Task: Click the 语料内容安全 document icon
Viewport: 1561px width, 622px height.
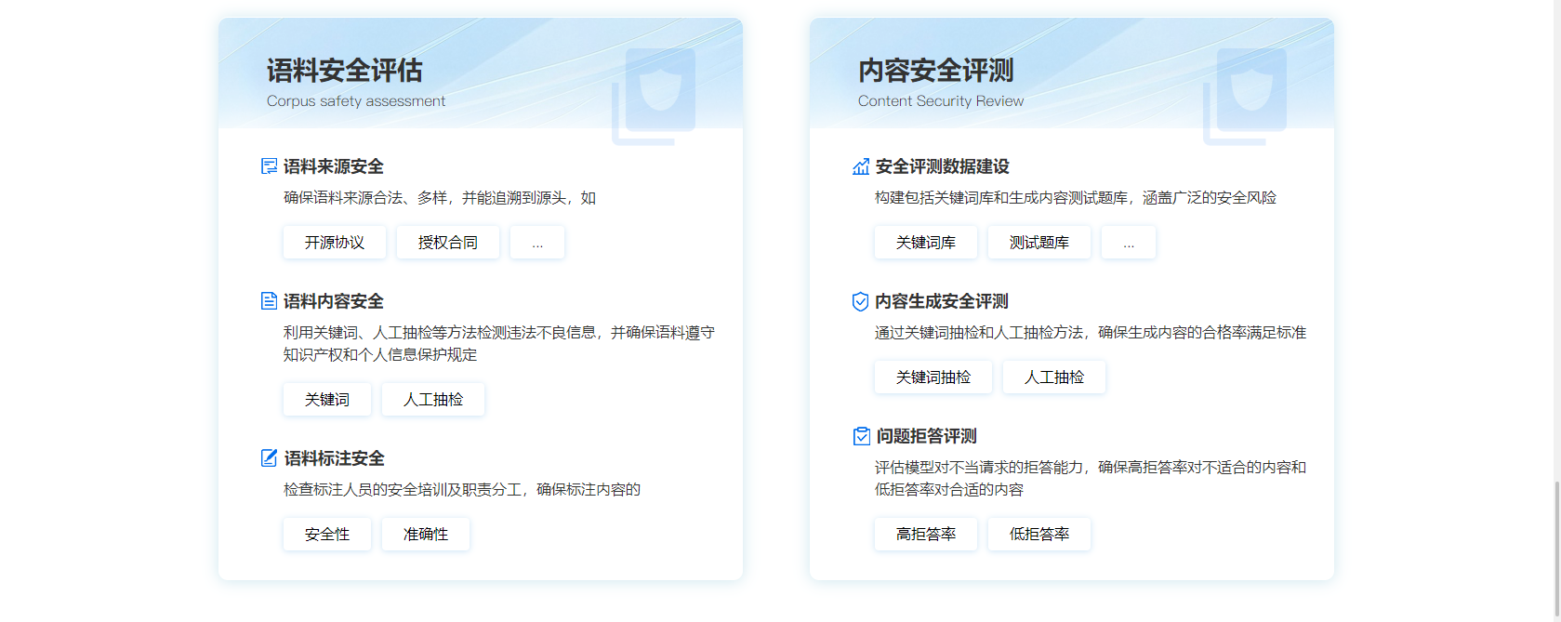Action: 269,301
